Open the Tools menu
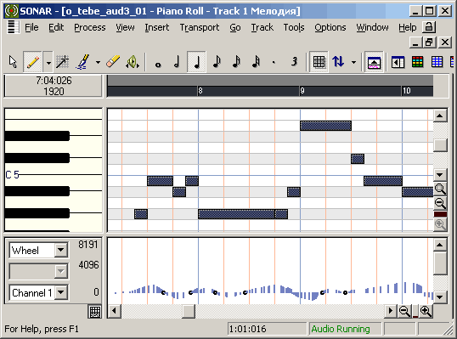The width and height of the screenshot is (457, 339). pyautogui.click(x=294, y=27)
